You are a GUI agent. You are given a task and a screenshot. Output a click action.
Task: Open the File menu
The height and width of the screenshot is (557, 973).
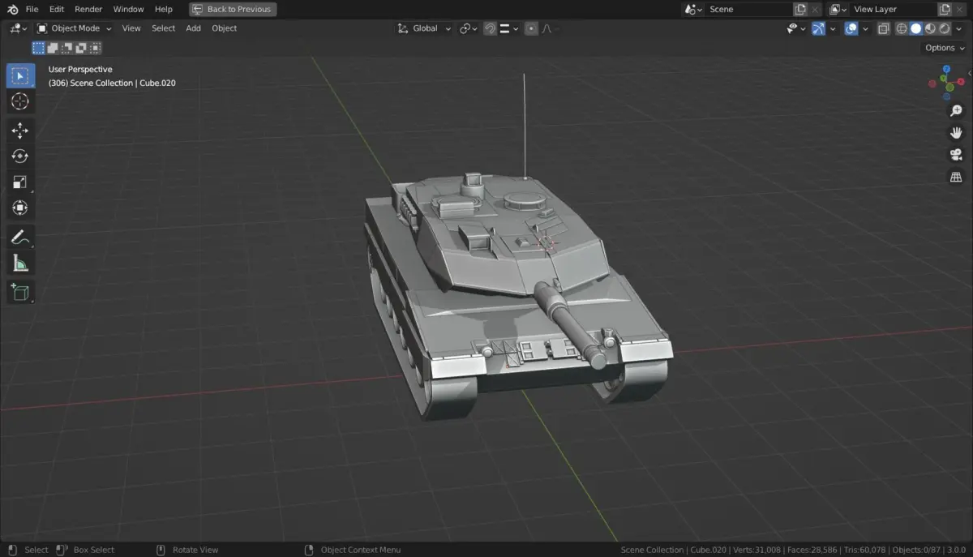(x=32, y=9)
